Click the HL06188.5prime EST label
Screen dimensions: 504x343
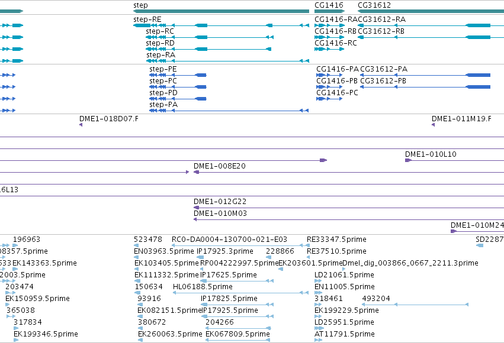203,287
